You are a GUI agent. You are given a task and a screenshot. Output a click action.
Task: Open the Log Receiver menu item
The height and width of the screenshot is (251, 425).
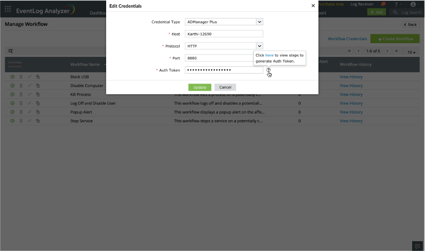362,4
